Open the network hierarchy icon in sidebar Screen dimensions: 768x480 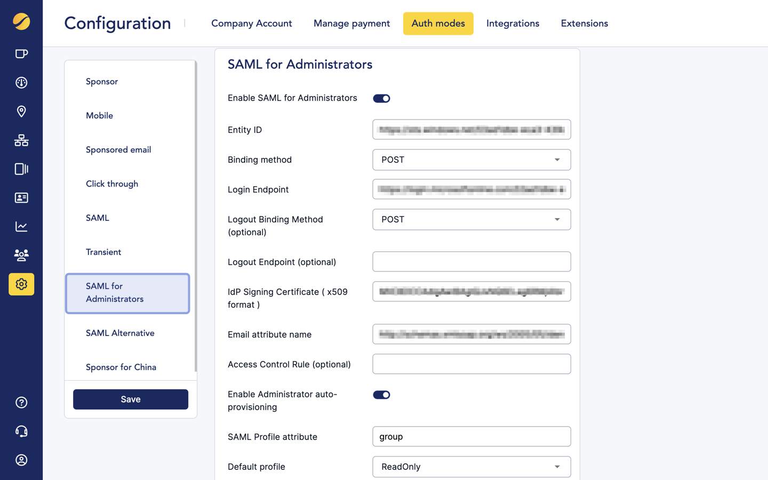point(21,140)
